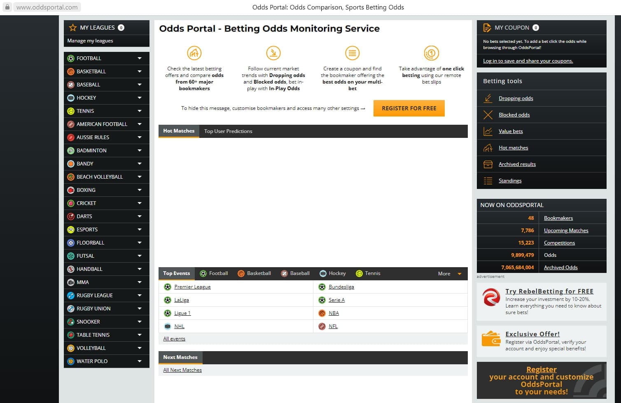This screenshot has height=403, width=621.
Task: Click the Archived results box icon
Action: tap(488, 164)
